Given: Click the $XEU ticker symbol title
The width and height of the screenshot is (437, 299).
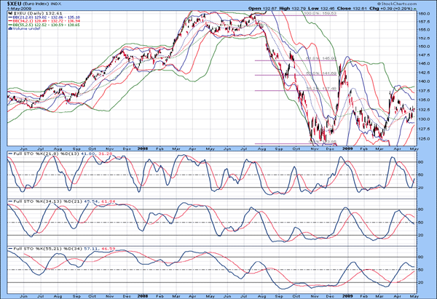Looking at the screenshot, I should click(x=16, y=4).
